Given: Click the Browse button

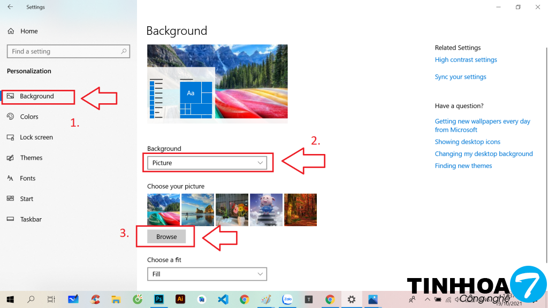Looking at the screenshot, I should [x=166, y=236].
